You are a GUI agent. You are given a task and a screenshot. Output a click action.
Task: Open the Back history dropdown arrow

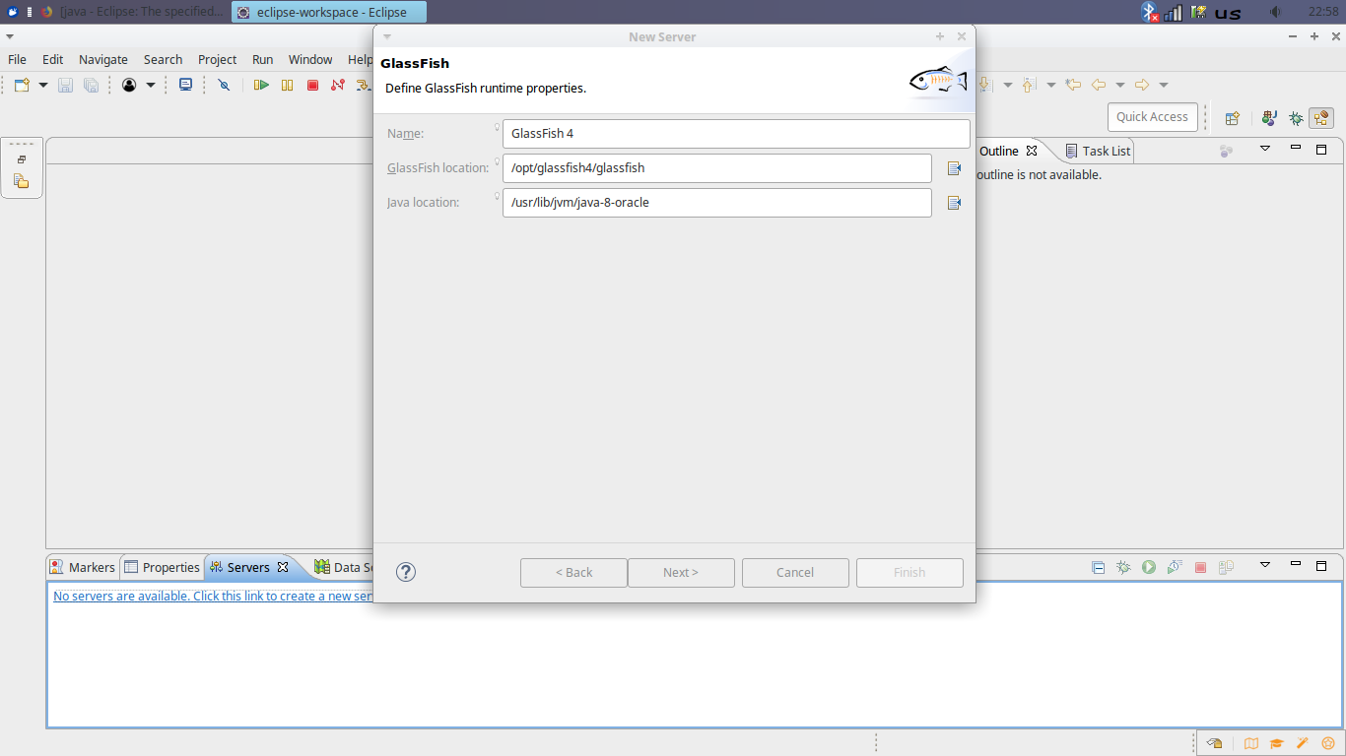coord(1120,86)
